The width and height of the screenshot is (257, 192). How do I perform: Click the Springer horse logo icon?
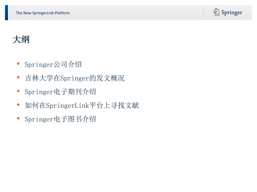coord(216,12)
